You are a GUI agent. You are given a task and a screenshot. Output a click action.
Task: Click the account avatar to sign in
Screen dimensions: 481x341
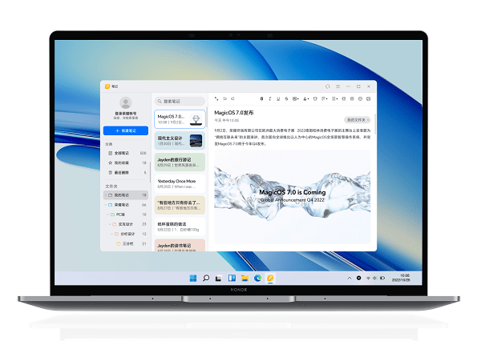coord(125,102)
